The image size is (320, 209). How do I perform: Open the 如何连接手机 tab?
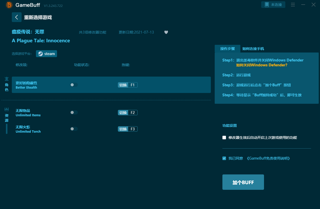253,49
